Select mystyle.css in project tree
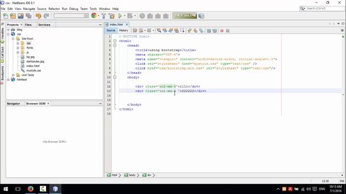The width and height of the screenshot is (346, 194). click(34, 71)
